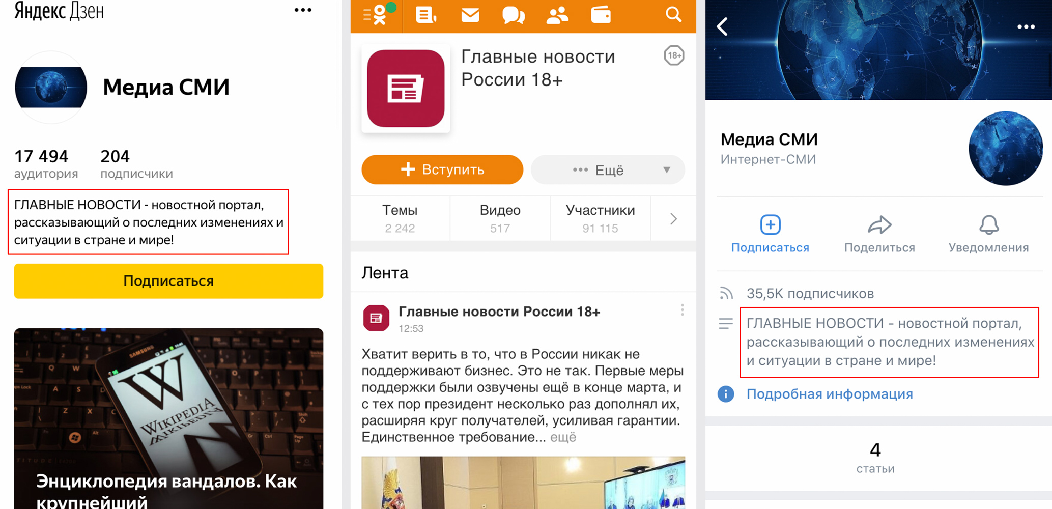The height and width of the screenshot is (509, 1052).
Task: Click the Поделиться share arrow
Action: pyautogui.click(x=879, y=234)
